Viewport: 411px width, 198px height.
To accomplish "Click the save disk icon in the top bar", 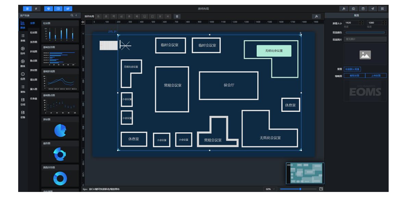I will 363,9.
